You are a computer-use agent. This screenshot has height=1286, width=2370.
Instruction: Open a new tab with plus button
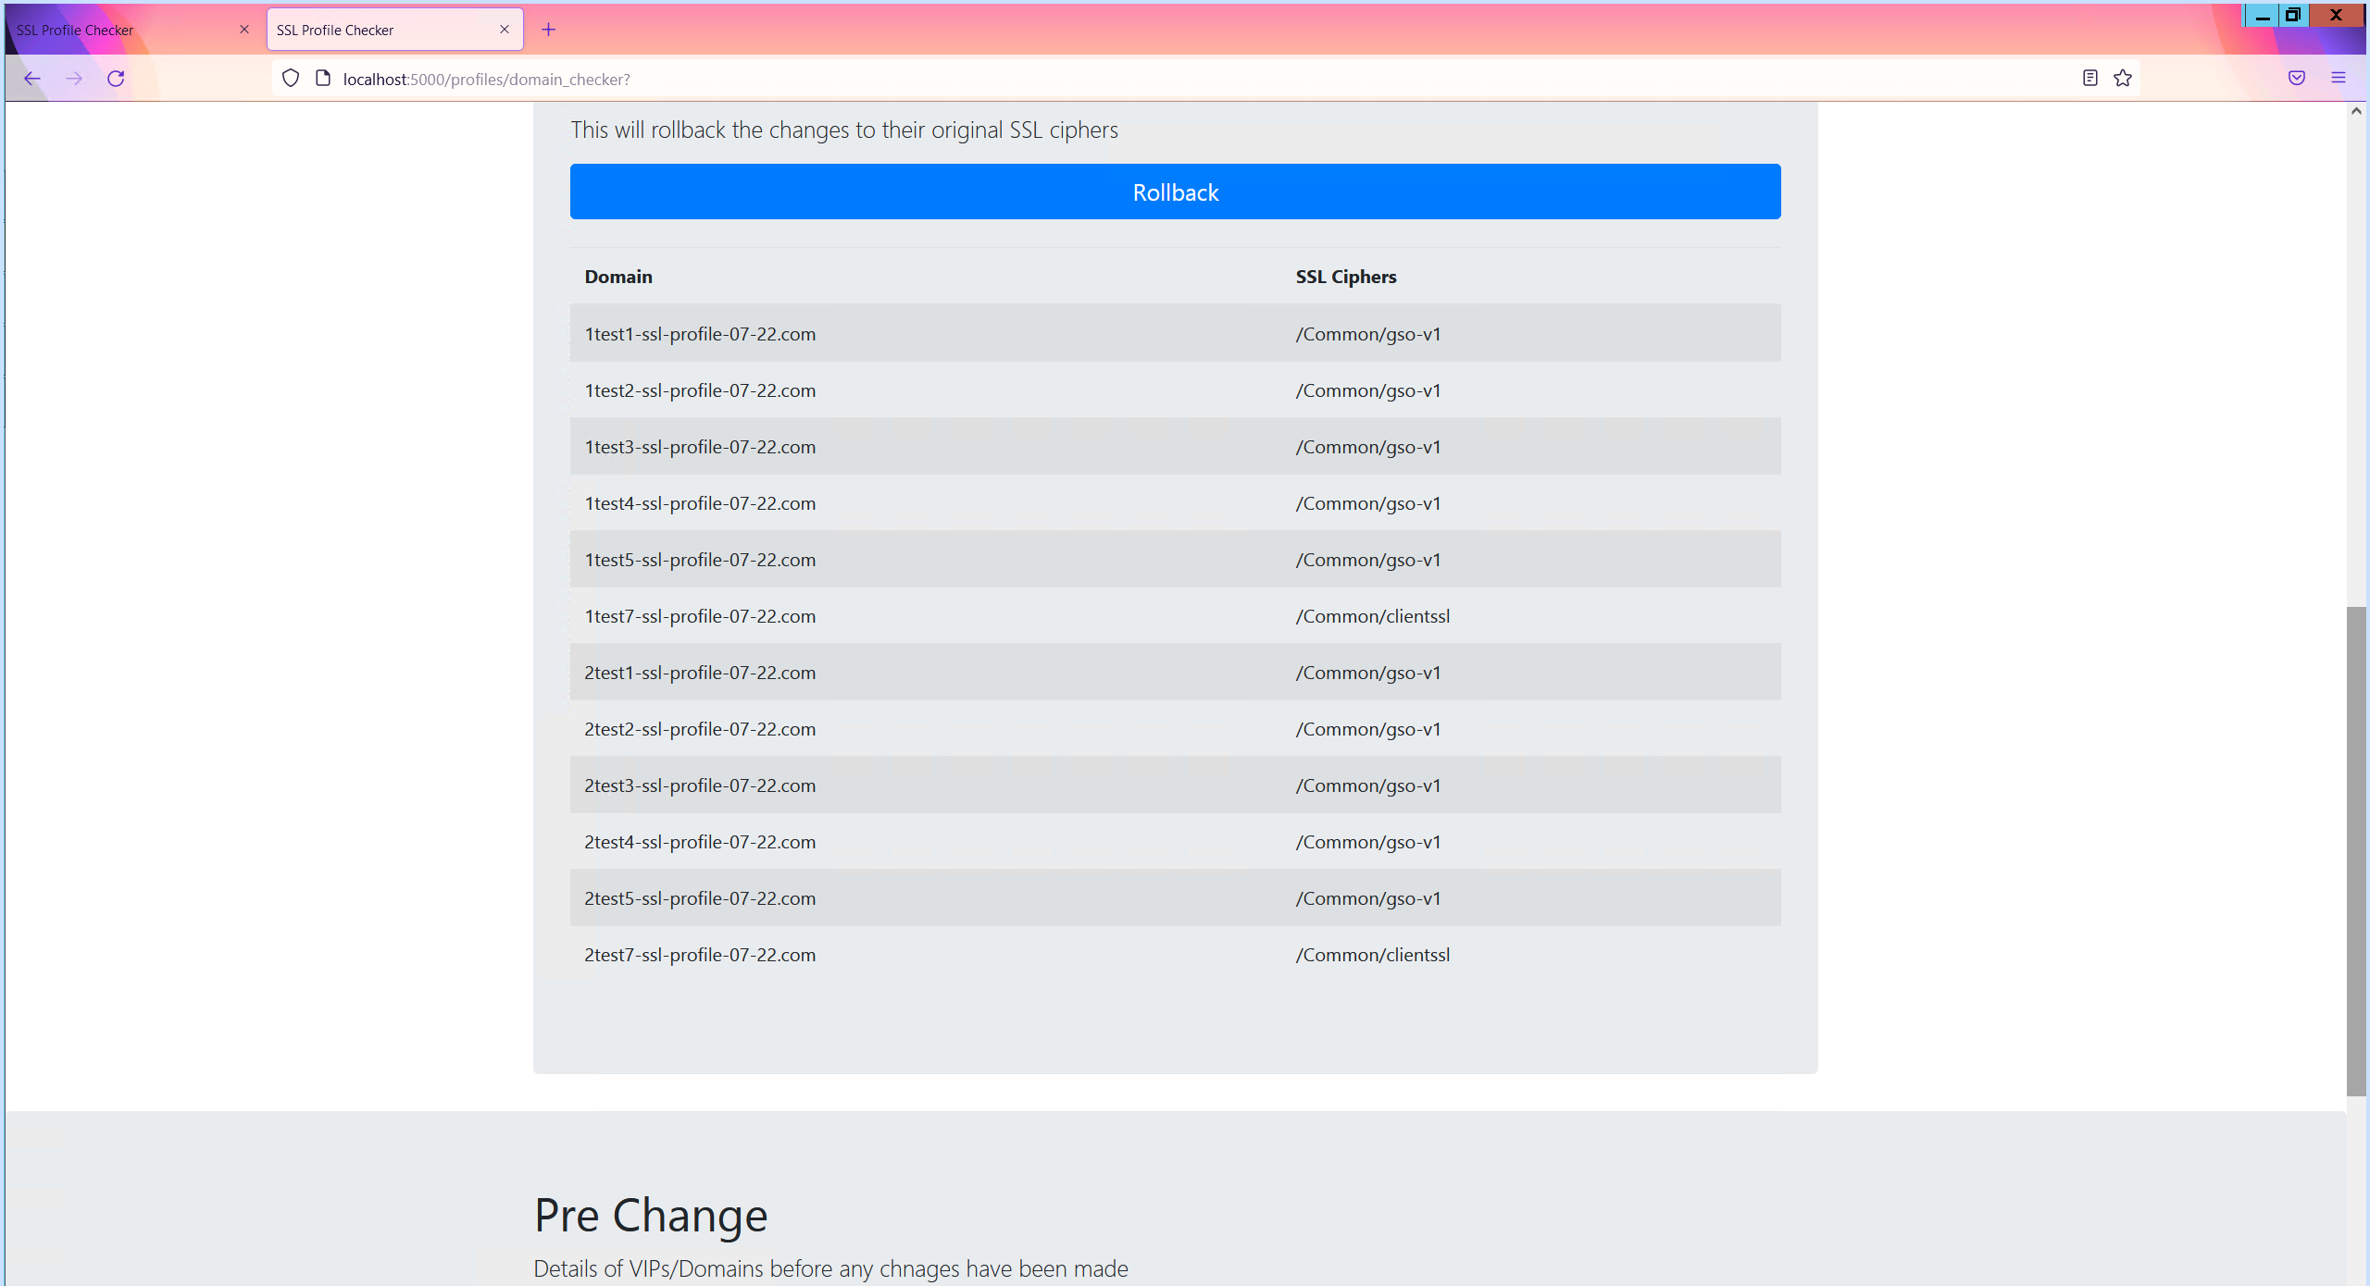pyautogui.click(x=549, y=30)
